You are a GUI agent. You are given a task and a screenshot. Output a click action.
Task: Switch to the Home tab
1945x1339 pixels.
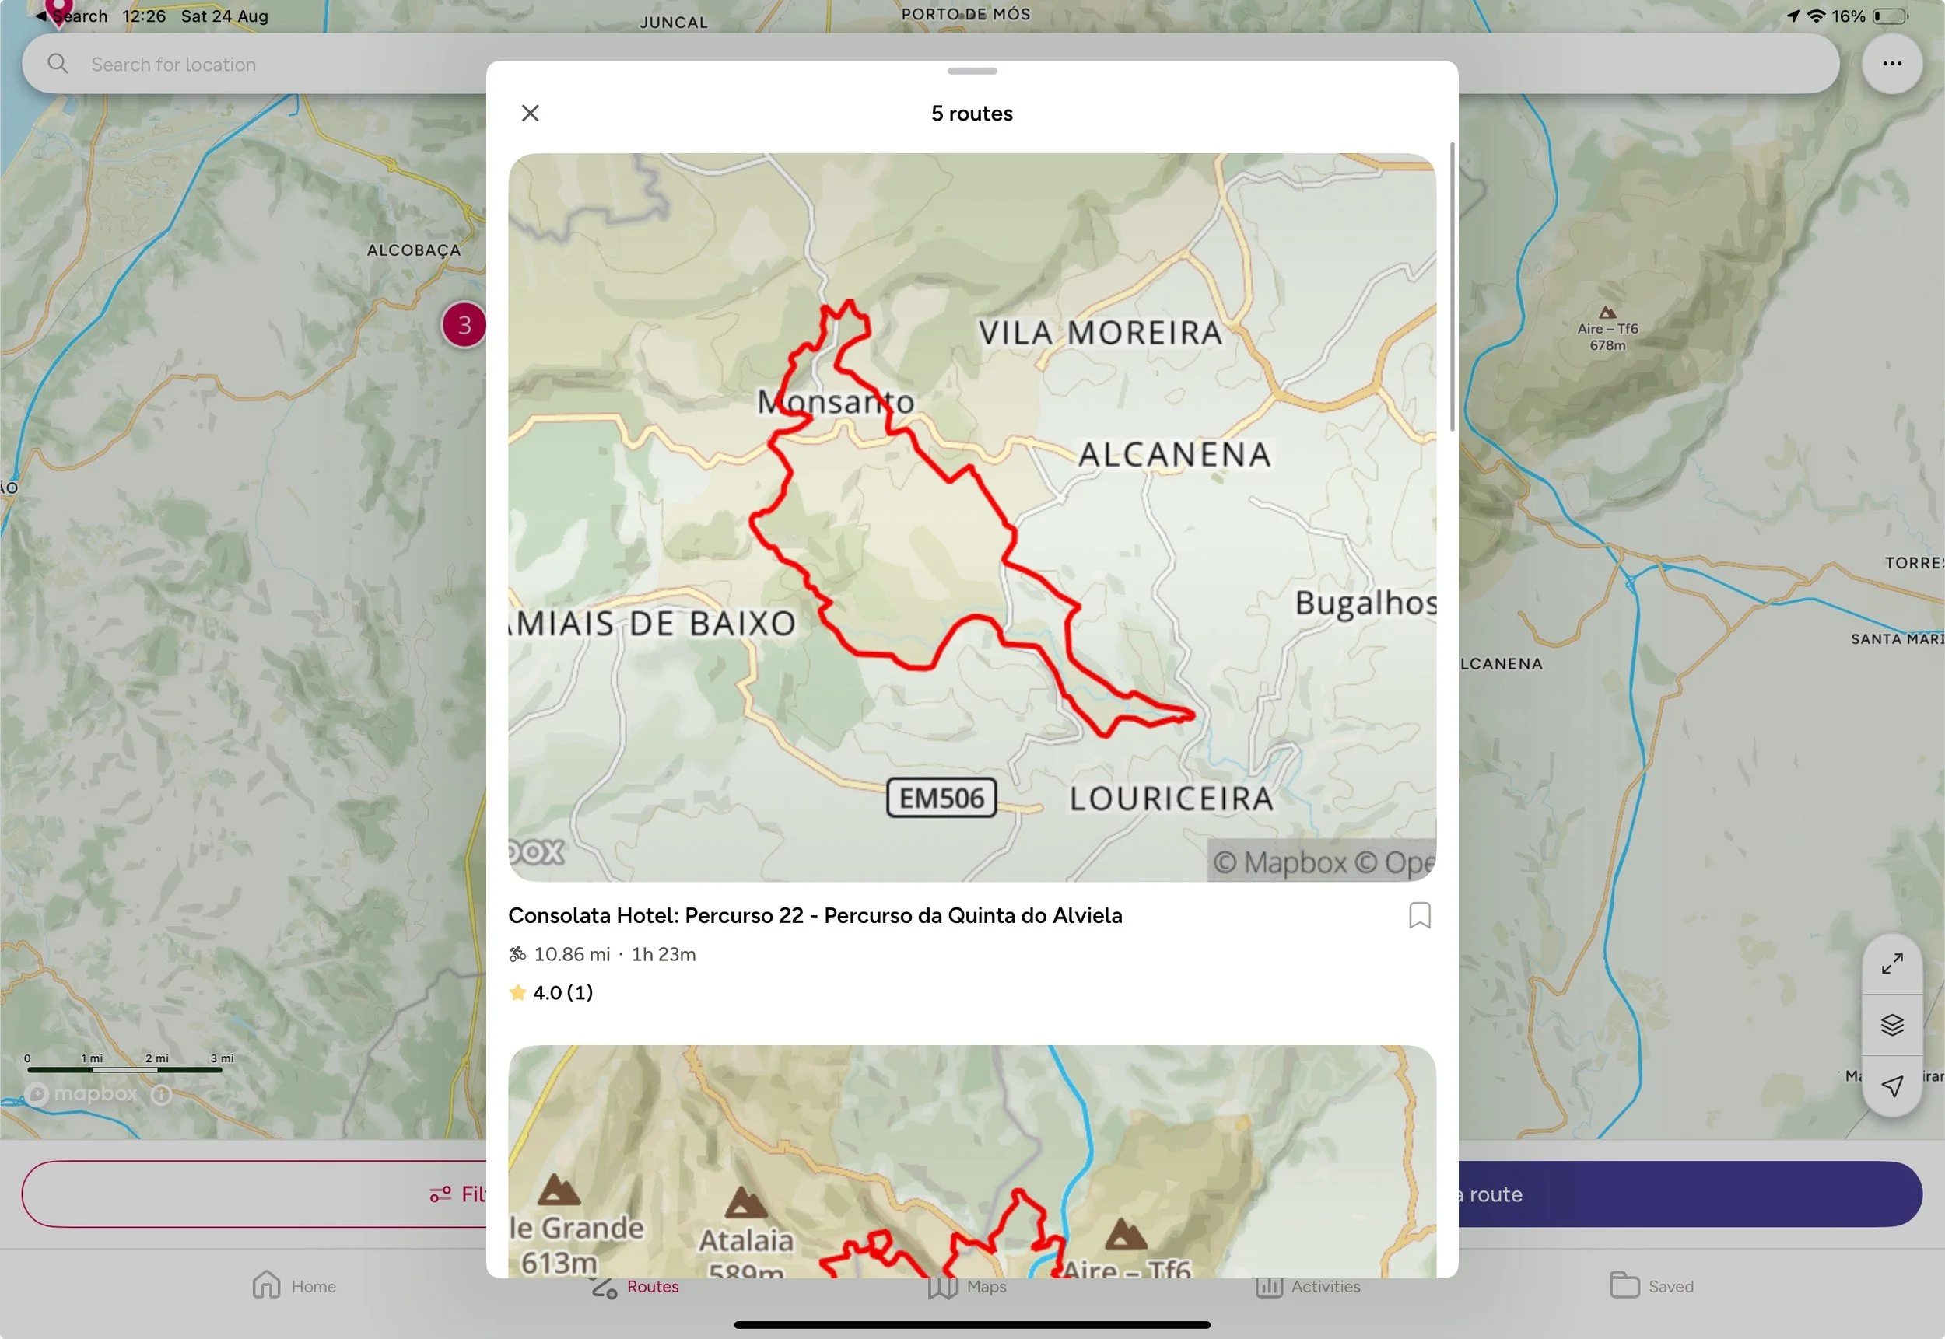(x=294, y=1286)
